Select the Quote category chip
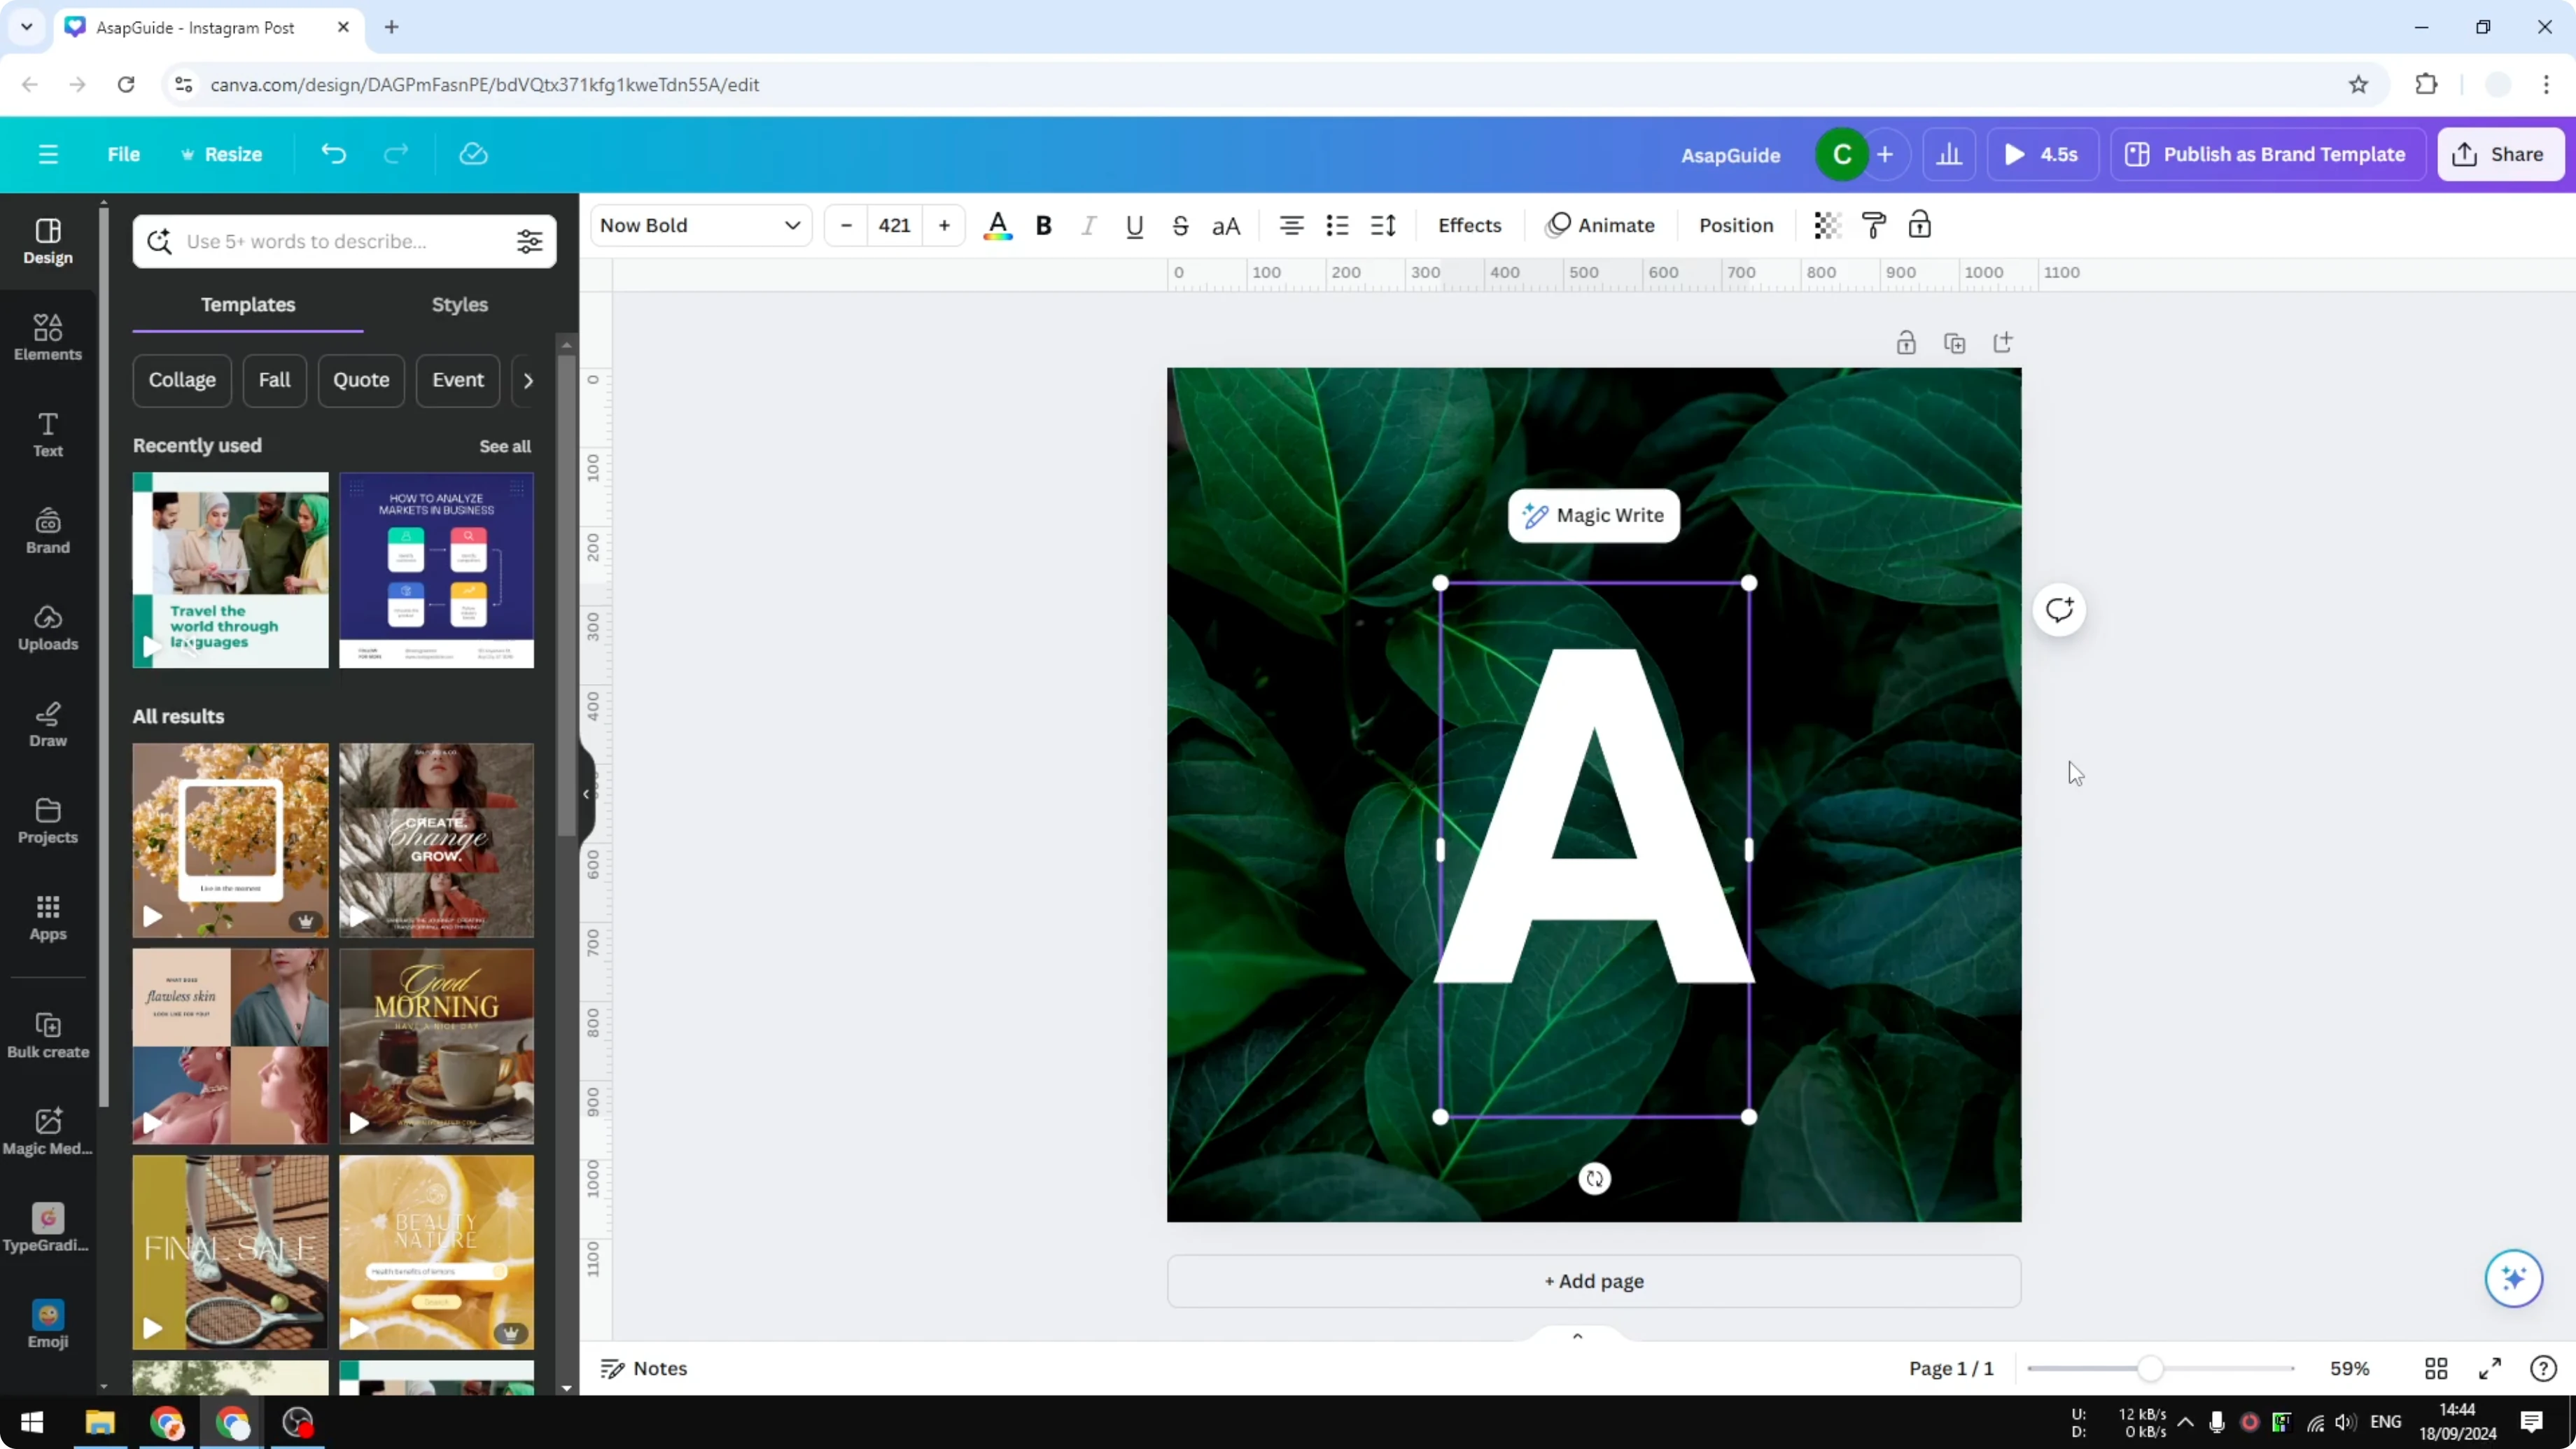The height and width of the screenshot is (1449, 2576). 361,380
